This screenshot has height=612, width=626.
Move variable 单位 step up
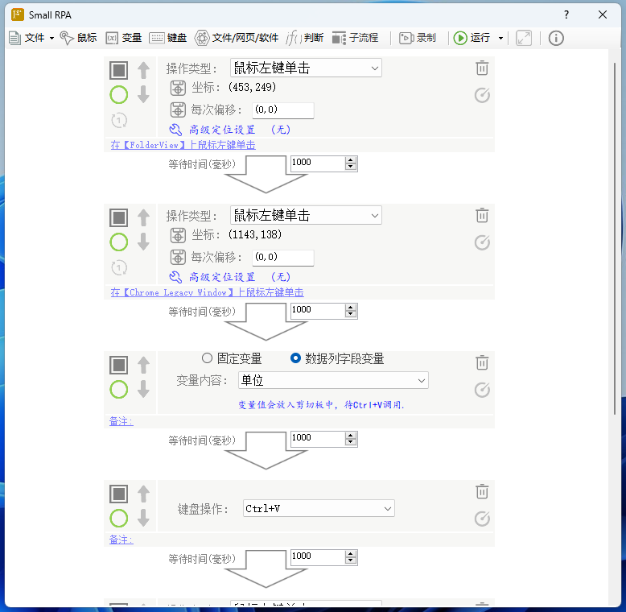point(143,365)
